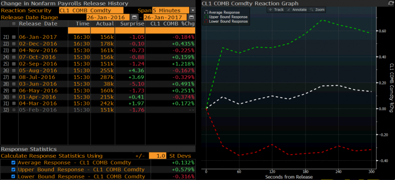Tick the checkbox for 04-Mar-2016 release
The image size is (395, 180).
[x=14, y=103]
